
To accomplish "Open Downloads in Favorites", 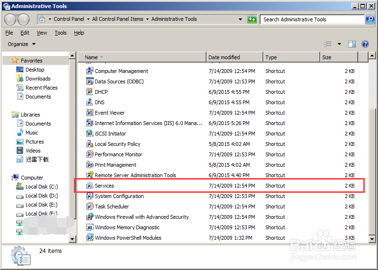I will pyautogui.click(x=38, y=79).
